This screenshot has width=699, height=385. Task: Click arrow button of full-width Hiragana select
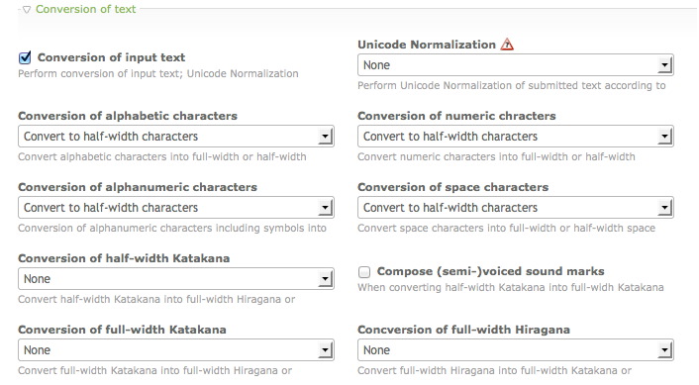pyautogui.click(x=664, y=350)
